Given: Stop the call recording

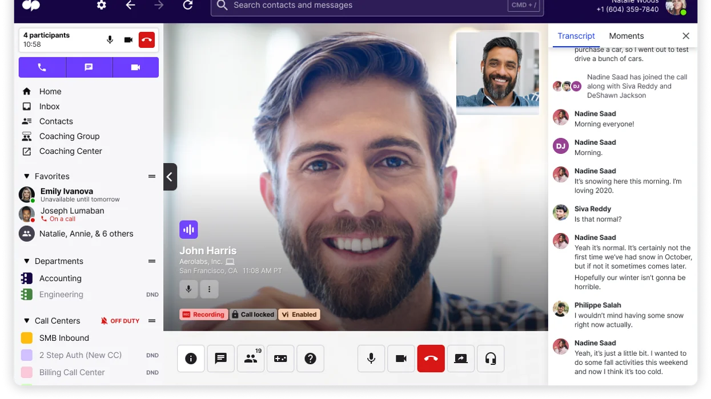Looking at the screenshot, I should pos(204,314).
